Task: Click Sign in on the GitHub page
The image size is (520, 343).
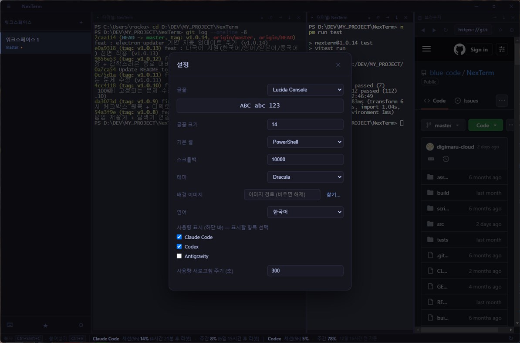Action: pos(479,49)
